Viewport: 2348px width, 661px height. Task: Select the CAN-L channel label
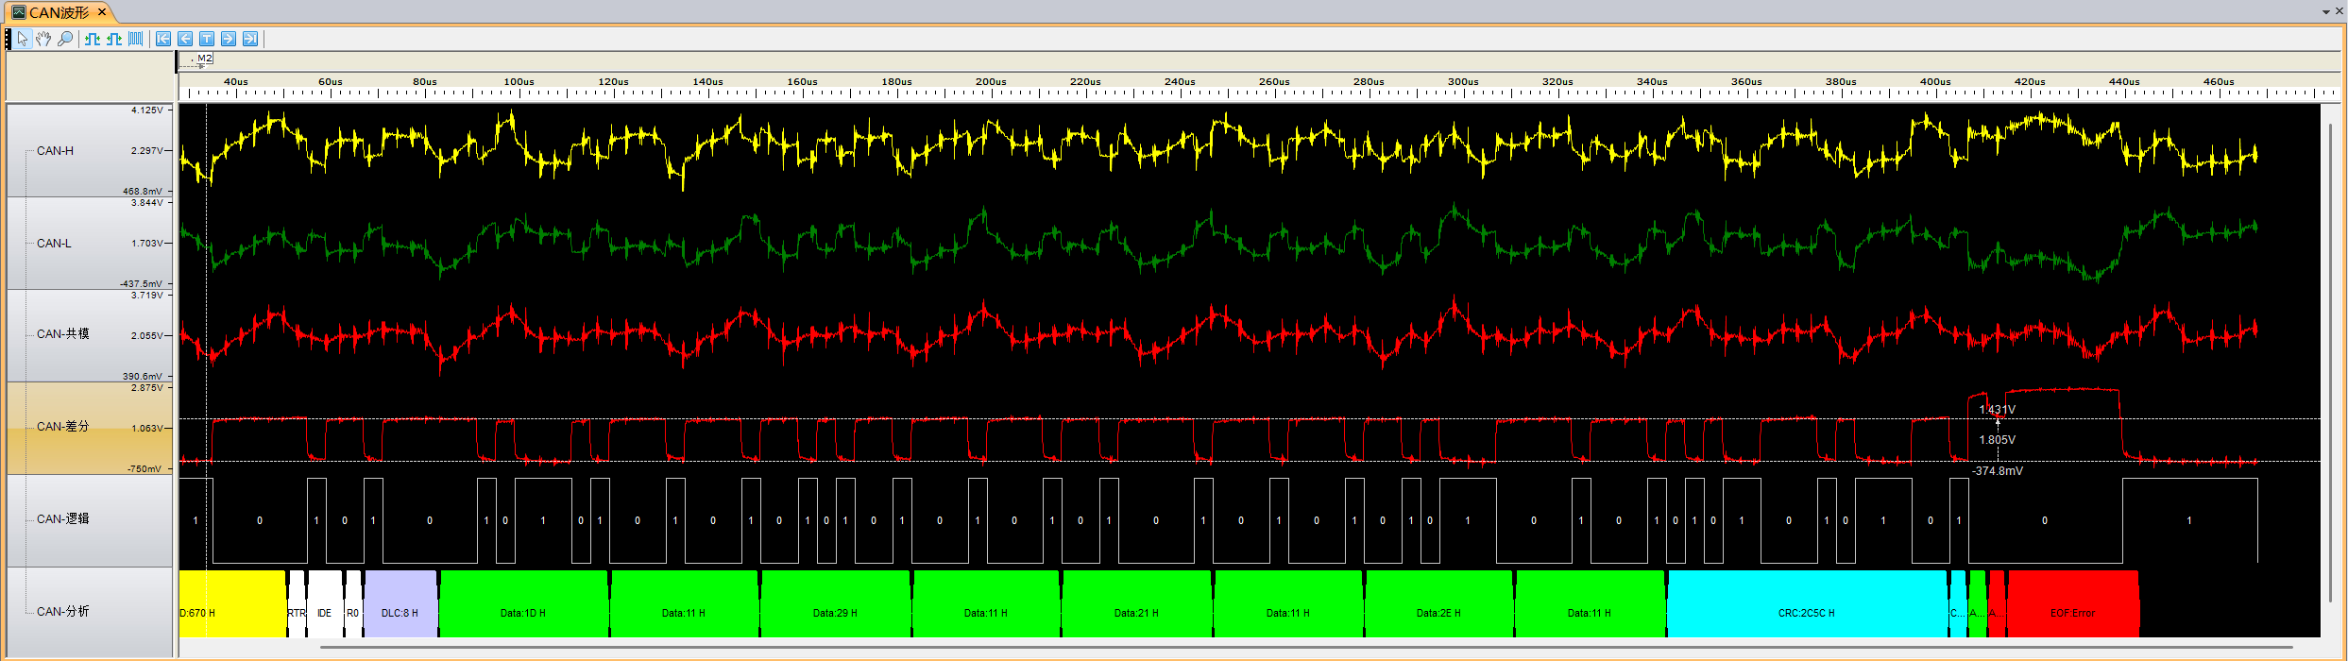pyautogui.click(x=54, y=243)
